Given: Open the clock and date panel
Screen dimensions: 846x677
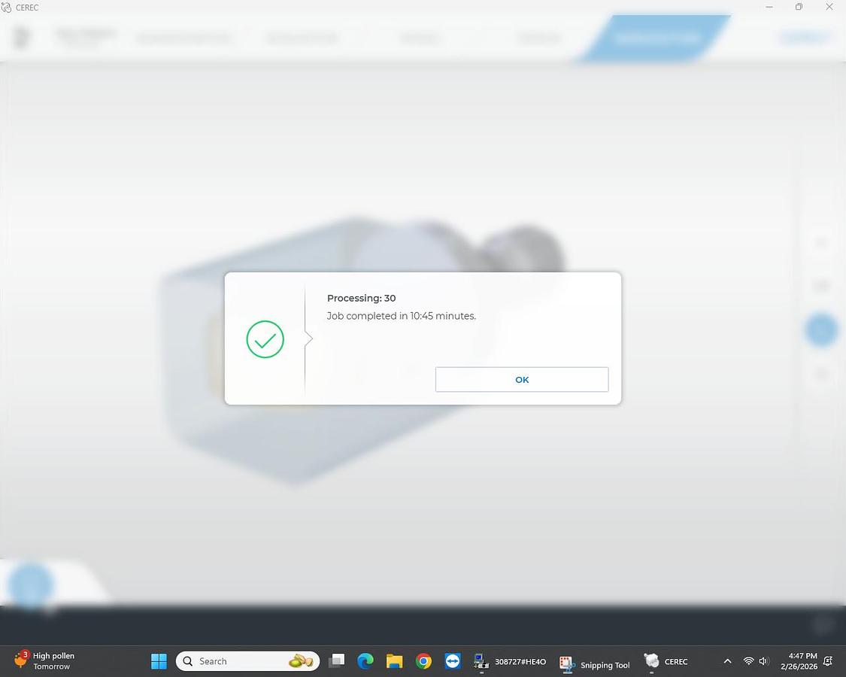Looking at the screenshot, I should pyautogui.click(x=799, y=661).
